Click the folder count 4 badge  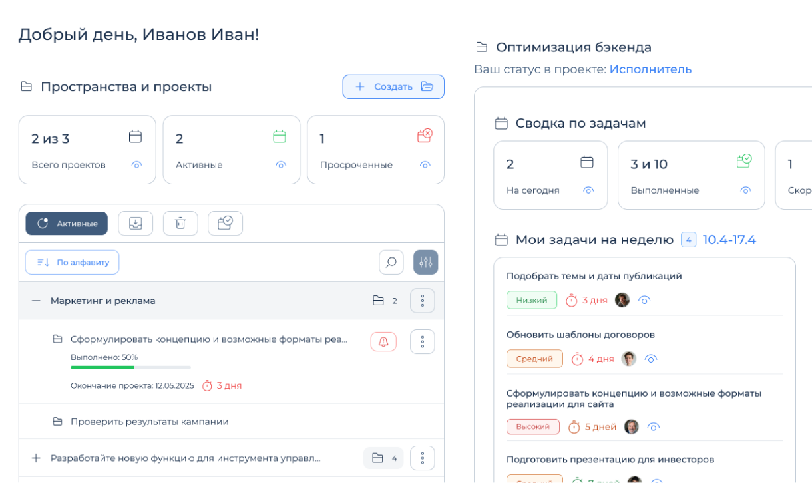point(384,458)
